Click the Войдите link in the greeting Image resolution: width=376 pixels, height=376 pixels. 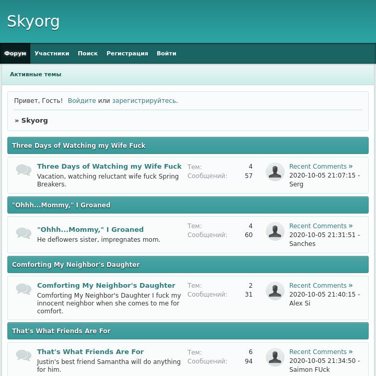pyautogui.click(x=81, y=101)
